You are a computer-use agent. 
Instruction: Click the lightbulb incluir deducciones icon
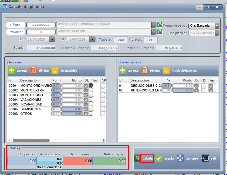(x=166, y=70)
